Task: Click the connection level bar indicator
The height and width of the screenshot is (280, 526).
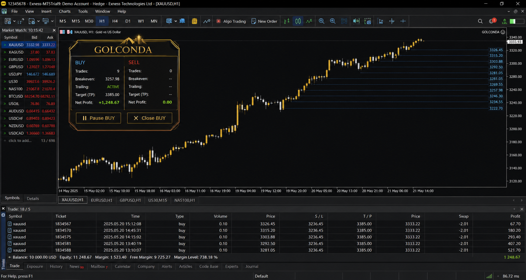Action: click(x=517, y=21)
